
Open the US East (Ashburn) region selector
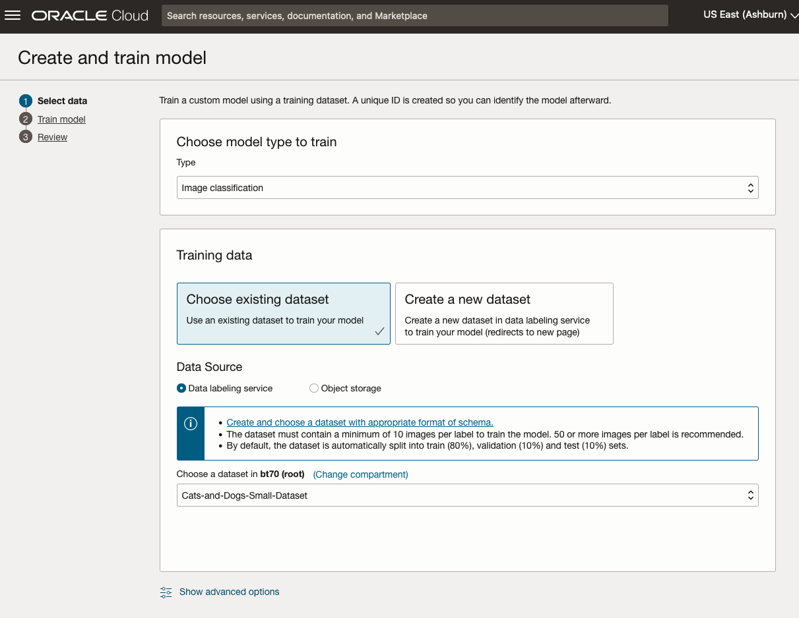point(750,15)
